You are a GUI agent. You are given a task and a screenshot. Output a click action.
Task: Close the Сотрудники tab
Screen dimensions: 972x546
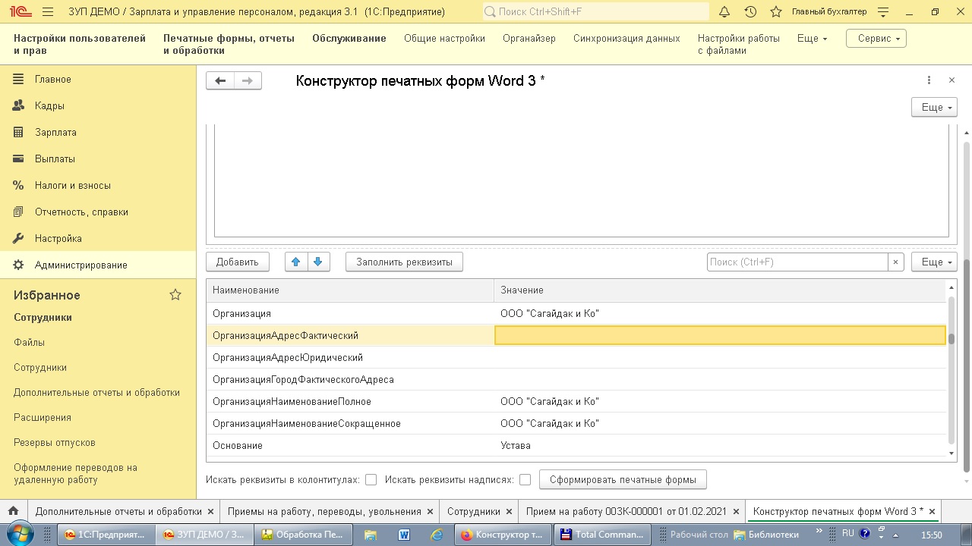click(510, 512)
